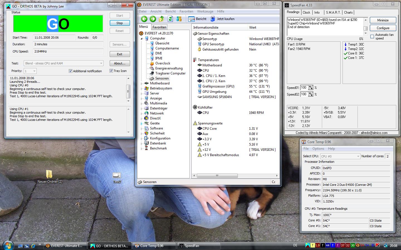Screen dimensions: 401x250
Task: Click the green Back arrow in EVEREST toolbar
Action: [144, 19]
